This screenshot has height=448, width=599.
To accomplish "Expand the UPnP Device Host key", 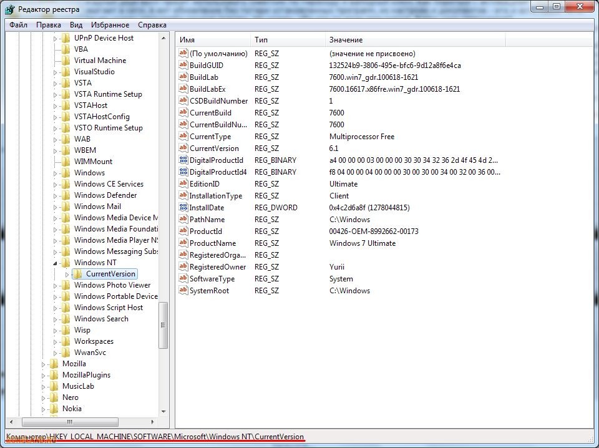I will point(55,39).
